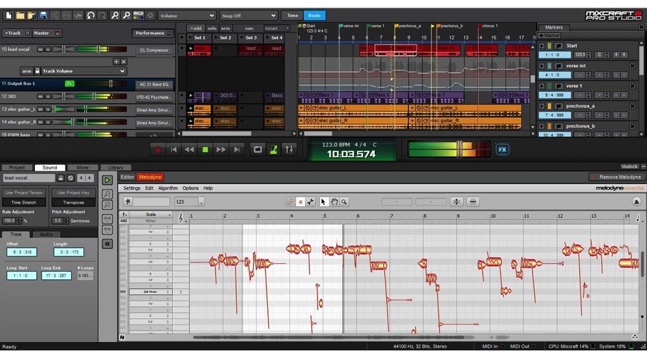Toggle loop mode in the transport bar
This screenshot has height=353, width=647.
pos(258,150)
